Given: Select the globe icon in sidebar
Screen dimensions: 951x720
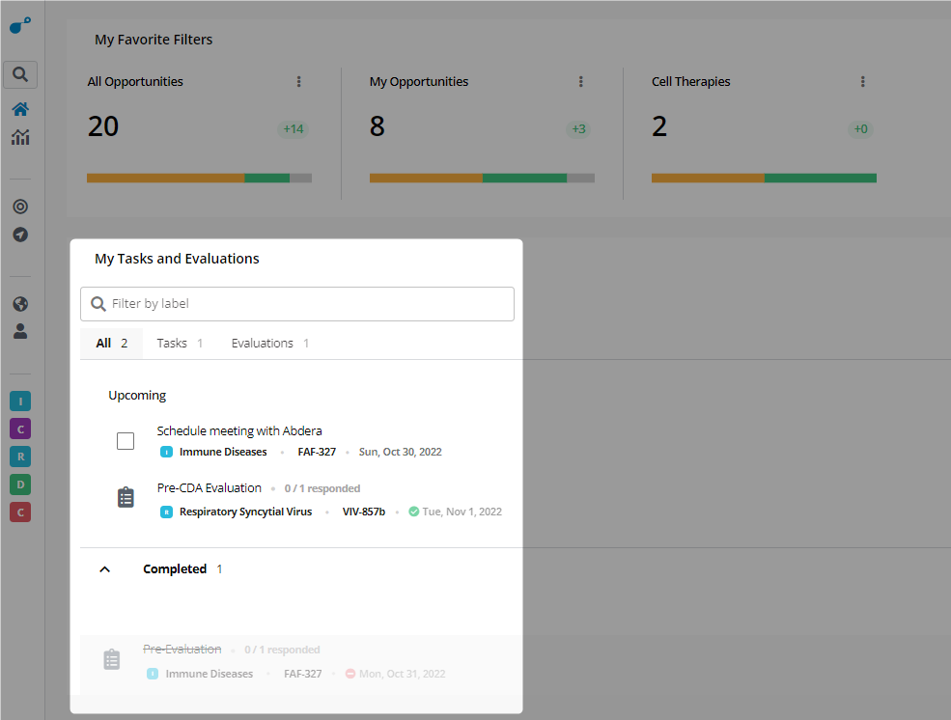Looking at the screenshot, I should coord(20,304).
